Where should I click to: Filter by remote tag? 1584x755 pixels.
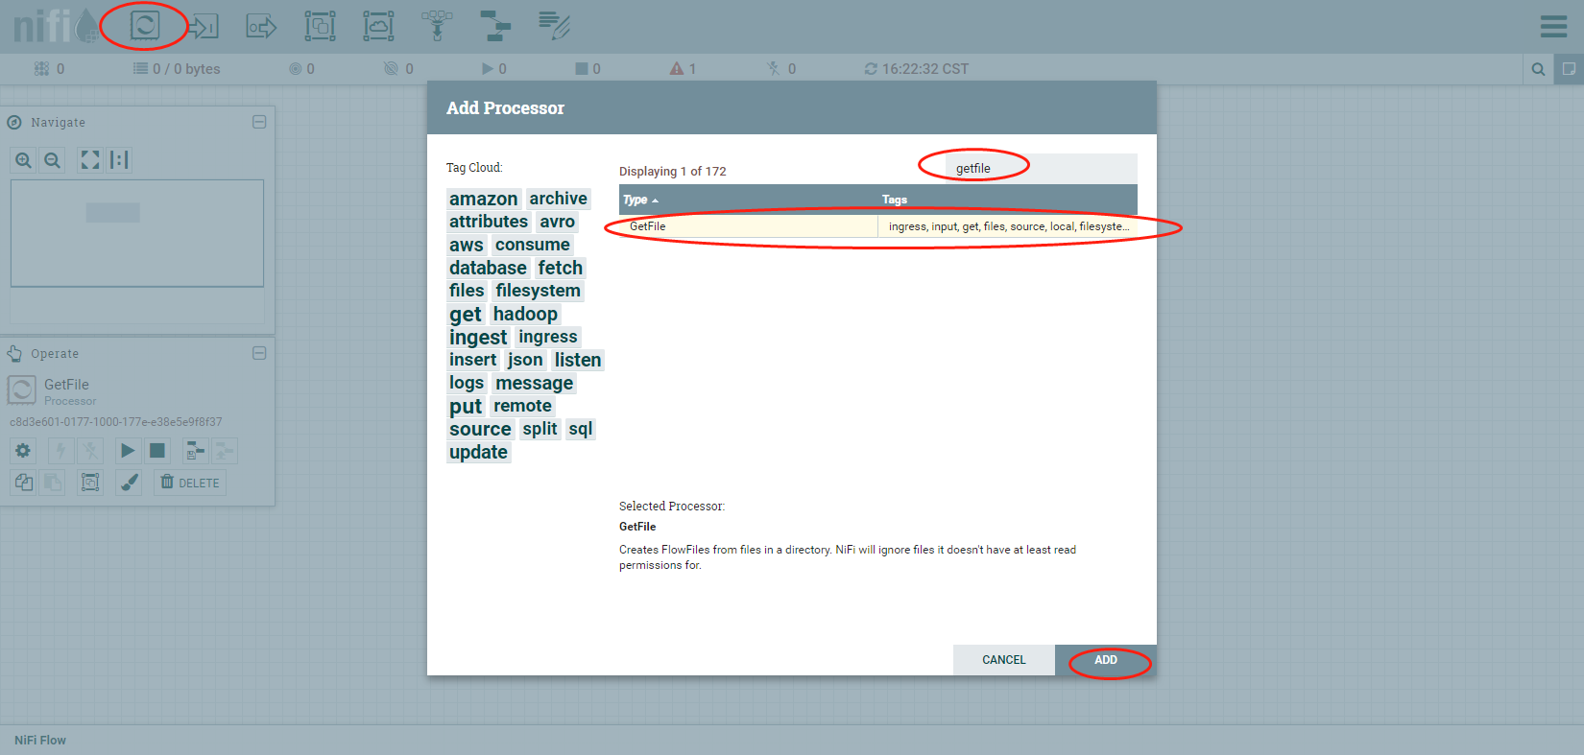point(522,406)
